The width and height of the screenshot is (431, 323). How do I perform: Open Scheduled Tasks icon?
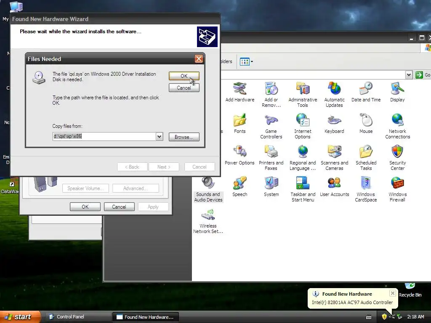click(x=366, y=158)
